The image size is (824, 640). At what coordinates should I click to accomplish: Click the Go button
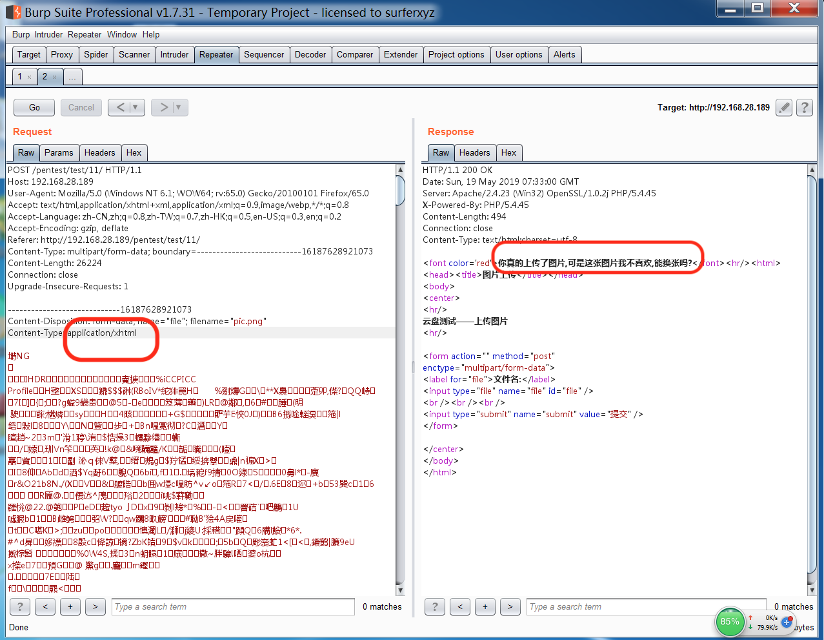pos(35,107)
